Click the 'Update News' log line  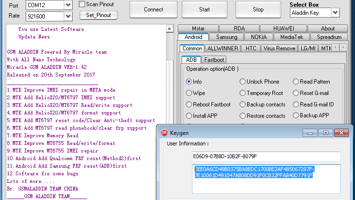[x=34, y=37]
